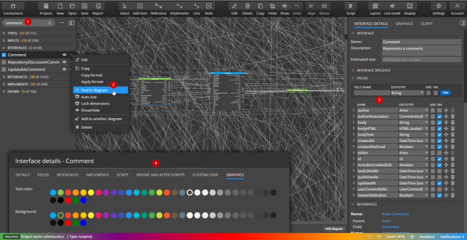The width and height of the screenshot is (467, 240).
Task: Add a Note with toolbar
Action: coord(209,9)
